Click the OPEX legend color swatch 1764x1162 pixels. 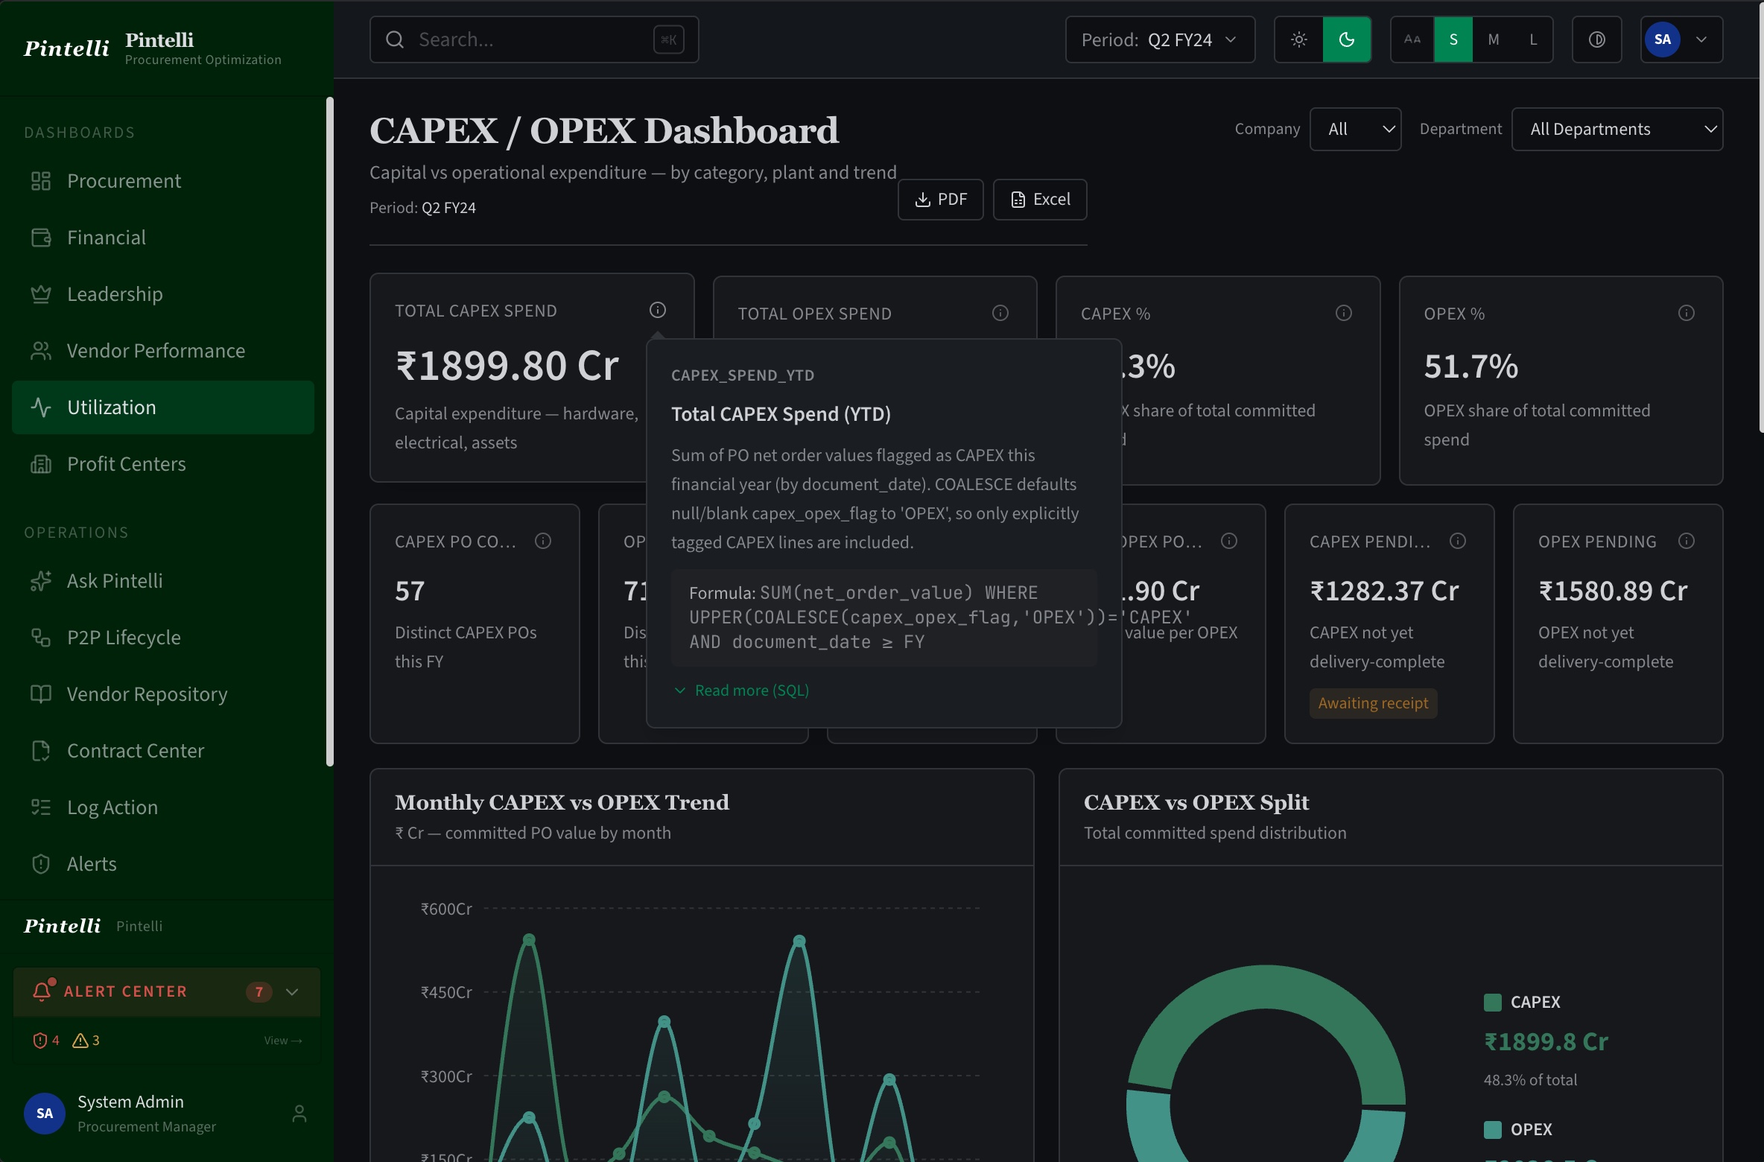tap(1493, 1130)
